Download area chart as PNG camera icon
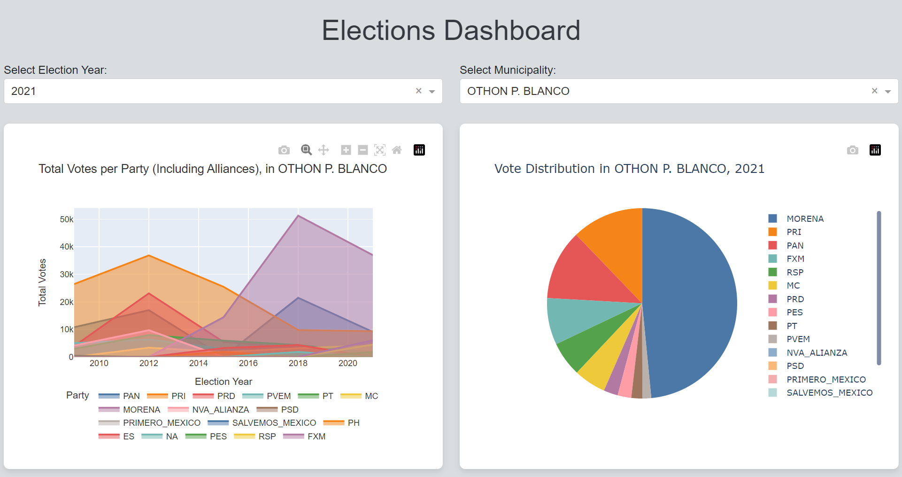Viewport: 902px width, 477px height. point(284,150)
